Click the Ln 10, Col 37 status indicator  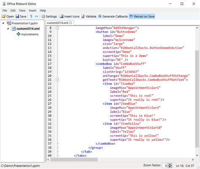(185, 166)
